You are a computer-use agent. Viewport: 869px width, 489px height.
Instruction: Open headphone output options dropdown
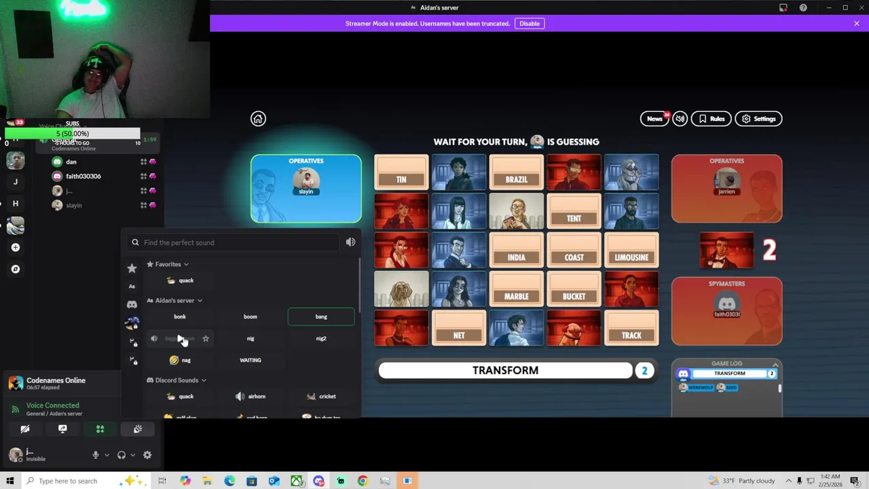coord(132,455)
